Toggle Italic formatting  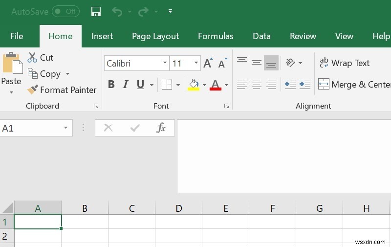pos(126,84)
